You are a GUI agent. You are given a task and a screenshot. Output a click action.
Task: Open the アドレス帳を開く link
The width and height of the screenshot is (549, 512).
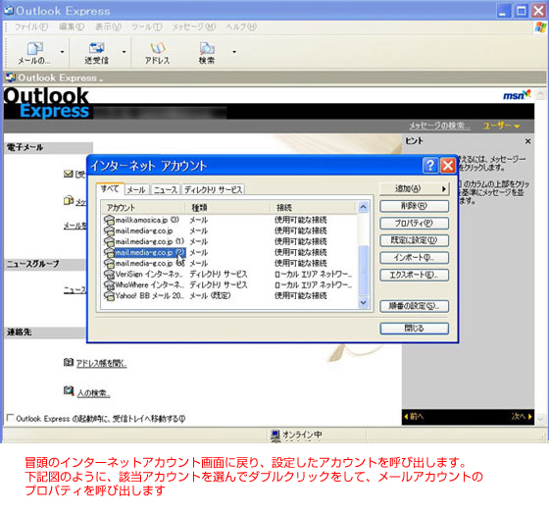[x=102, y=363]
